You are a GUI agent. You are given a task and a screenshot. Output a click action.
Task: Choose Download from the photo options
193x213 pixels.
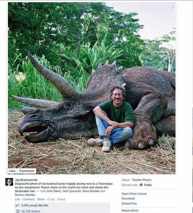(128, 199)
